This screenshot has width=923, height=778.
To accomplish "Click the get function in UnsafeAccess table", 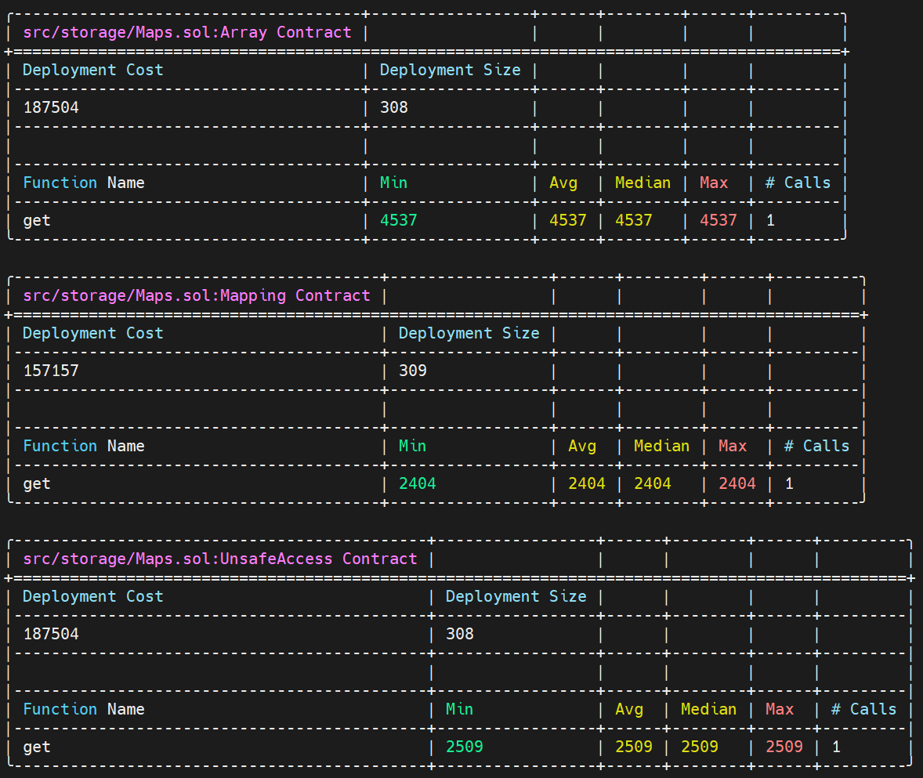I will click(x=37, y=747).
